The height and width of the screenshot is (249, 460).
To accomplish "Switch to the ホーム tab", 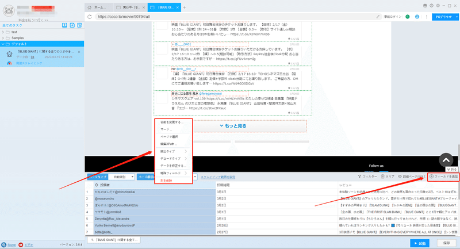I will (99, 7).
